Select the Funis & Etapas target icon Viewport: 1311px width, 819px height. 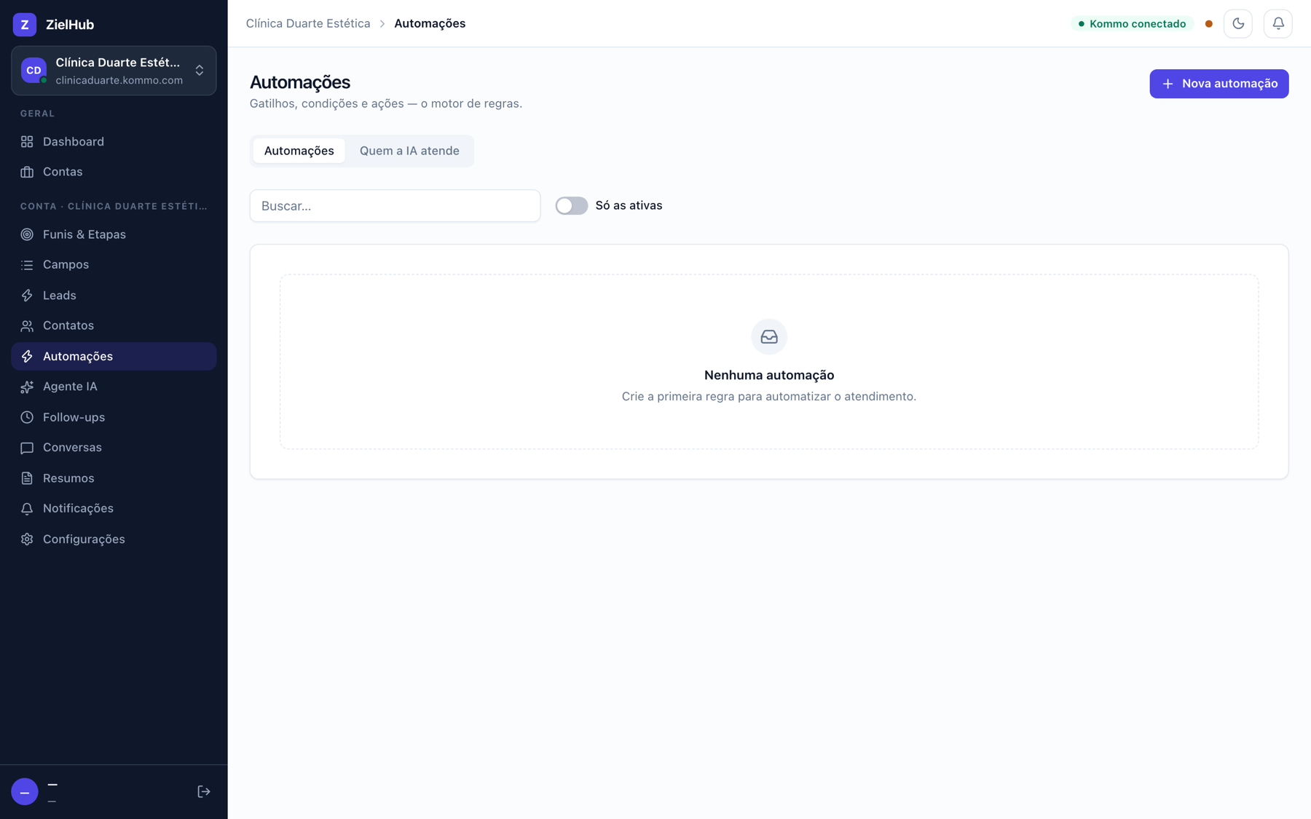point(27,234)
